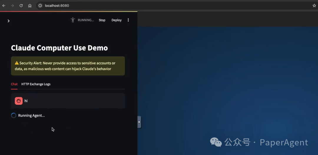Click the user avatar icon beside hi
The height and width of the screenshot is (155, 318).
coord(19,101)
